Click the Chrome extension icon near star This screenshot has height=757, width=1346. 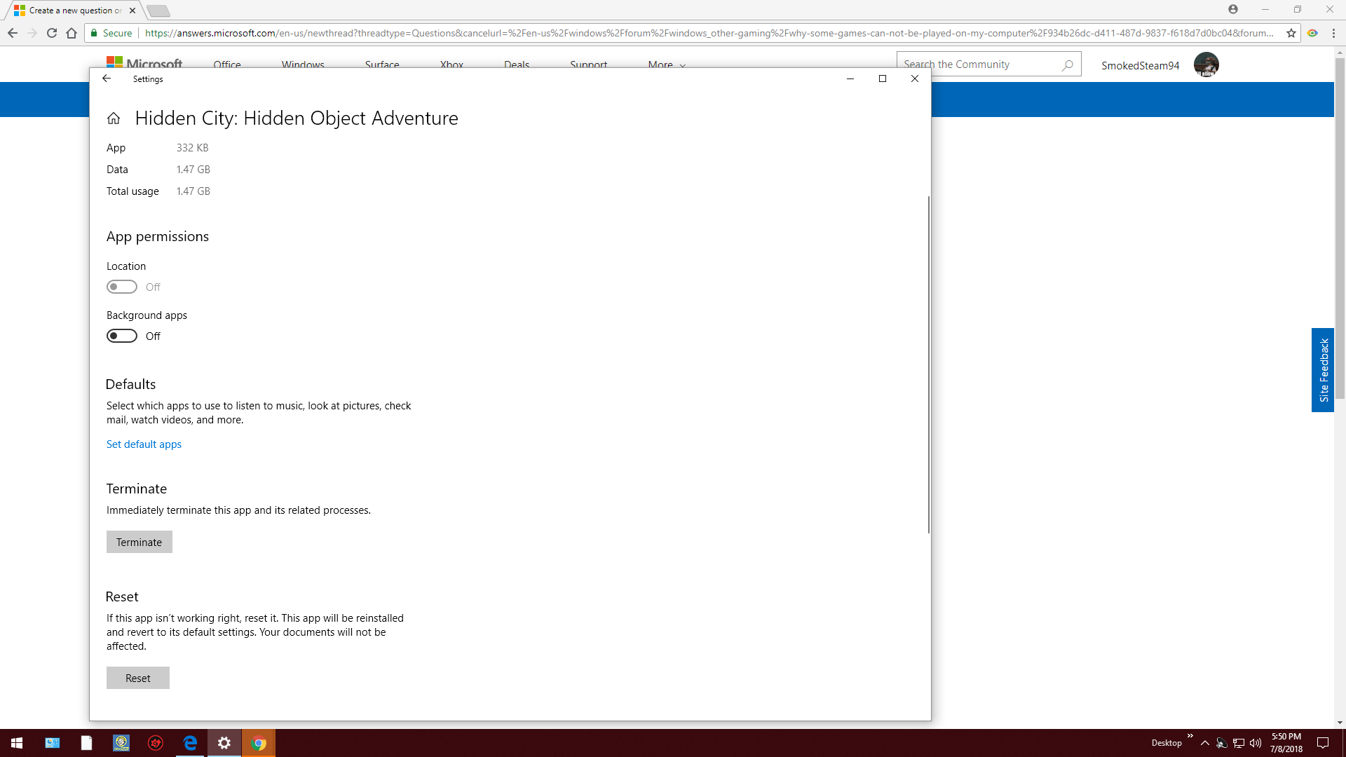[x=1312, y=33]
